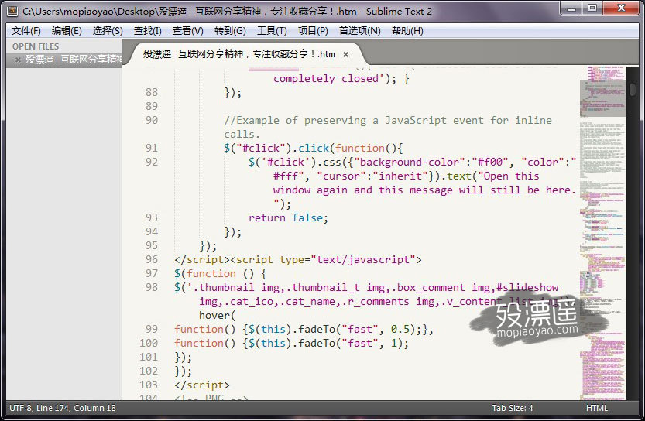Click line number 103 in the gutter
Viewport: 645px width, 421px height.
click(x=149, y=385)
